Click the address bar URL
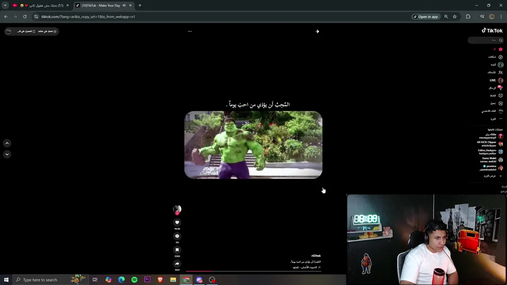The image size is (507, 285). click(x=88, y=17)
